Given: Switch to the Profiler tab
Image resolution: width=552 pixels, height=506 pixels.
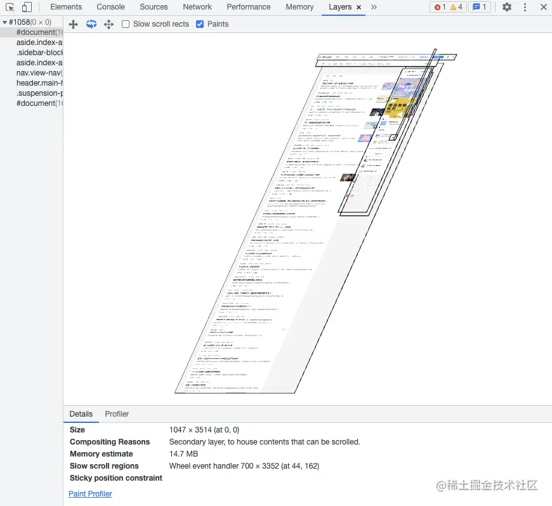Looking at the screenshot, I should [117, 414].
